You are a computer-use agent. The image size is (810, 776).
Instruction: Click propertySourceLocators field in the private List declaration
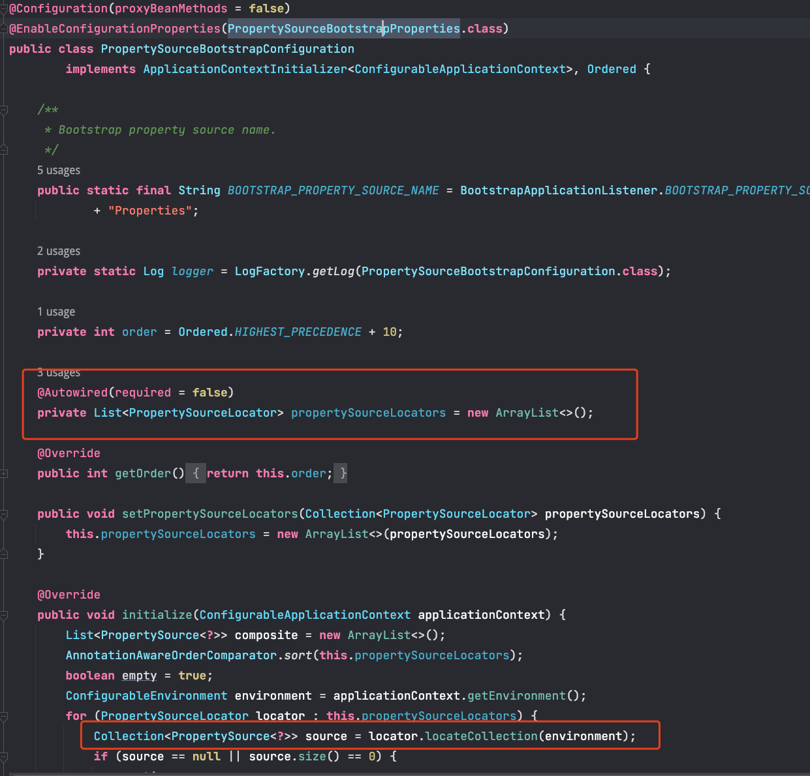369,413
